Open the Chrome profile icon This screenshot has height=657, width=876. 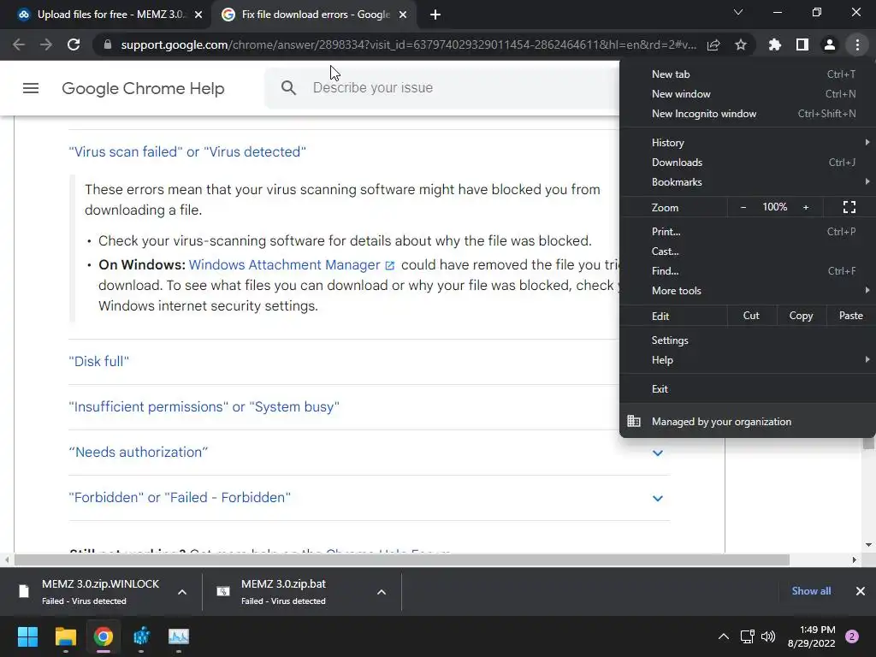tap(830, 44)
